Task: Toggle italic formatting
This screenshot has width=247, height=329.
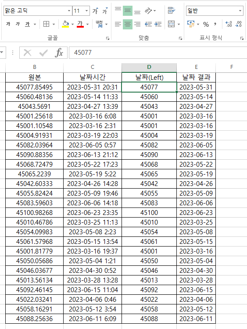Action: [x=18, y=24]
